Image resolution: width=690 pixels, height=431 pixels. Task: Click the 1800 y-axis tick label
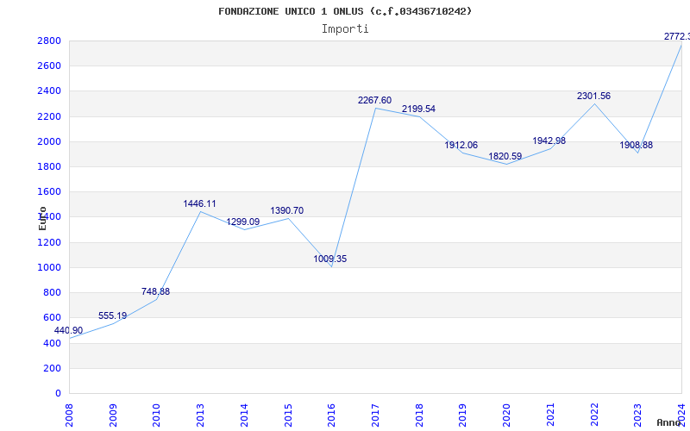(x=49, y=167)
